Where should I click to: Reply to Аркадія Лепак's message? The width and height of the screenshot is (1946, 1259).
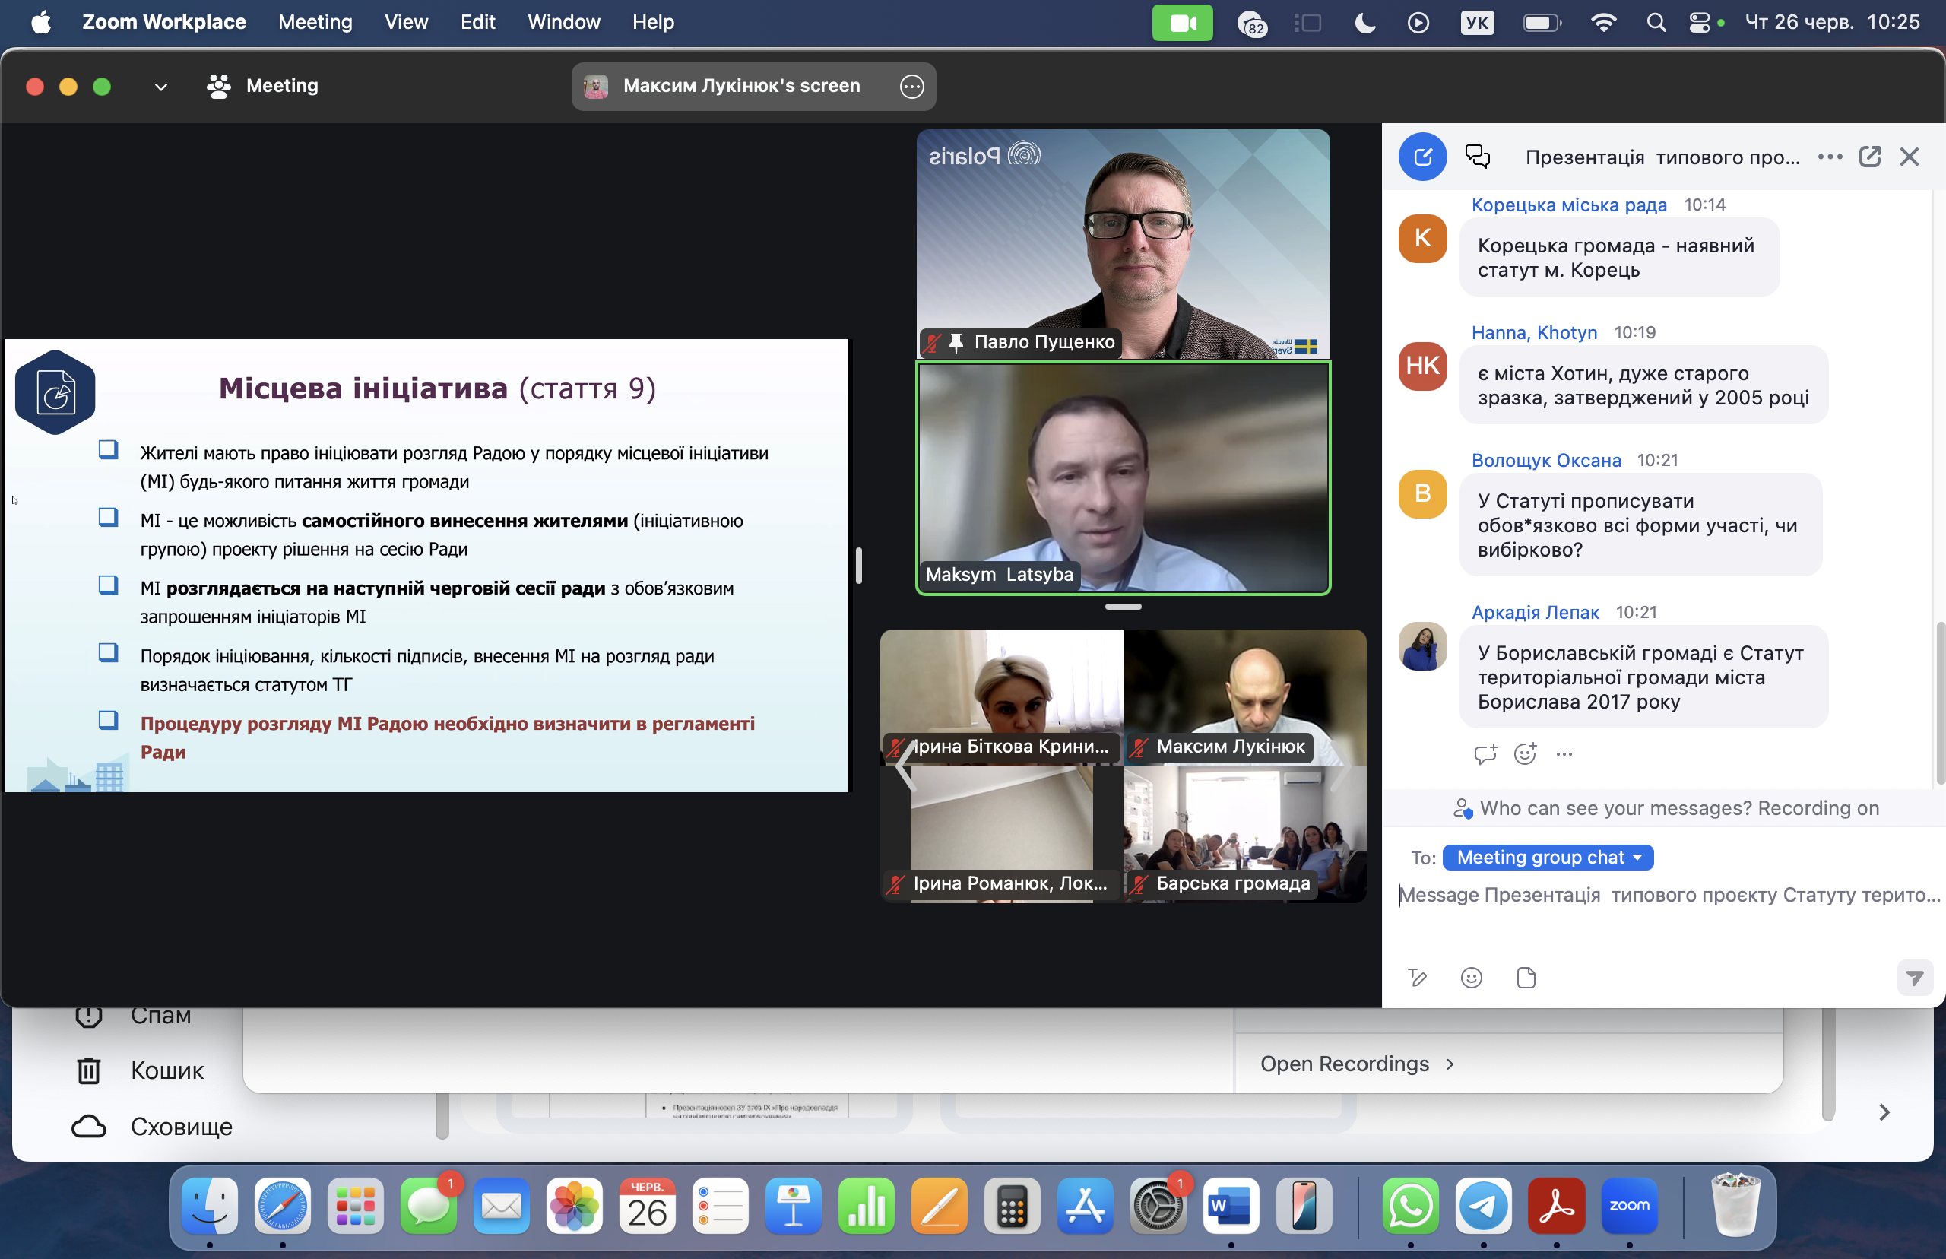1485,753
